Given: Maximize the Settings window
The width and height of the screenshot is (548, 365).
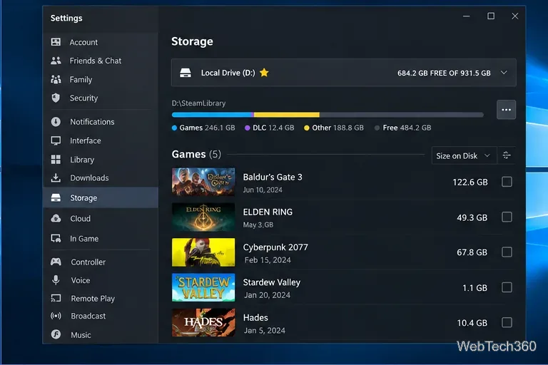Looking at the screenshot, I should click(x=491, y=16).
